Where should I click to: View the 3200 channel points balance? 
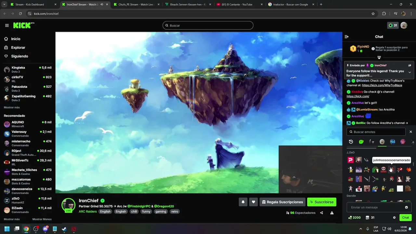pyautogui.click(x=354, y=218)
